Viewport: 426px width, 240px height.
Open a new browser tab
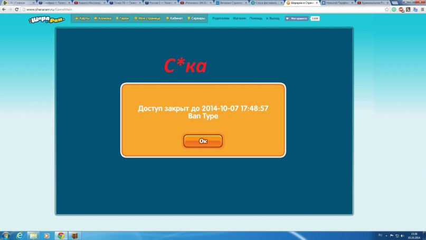(395, 3)
